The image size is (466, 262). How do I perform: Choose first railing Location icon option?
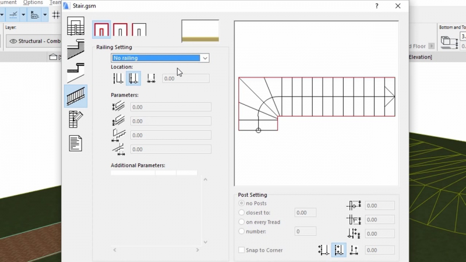point(118,78)
